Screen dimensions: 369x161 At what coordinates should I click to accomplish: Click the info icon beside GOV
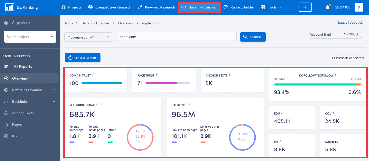[x=334, y=113]
